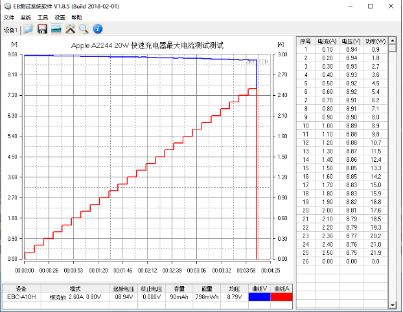
Task: Click the 电压(V) column header
Action: (351, 41)
